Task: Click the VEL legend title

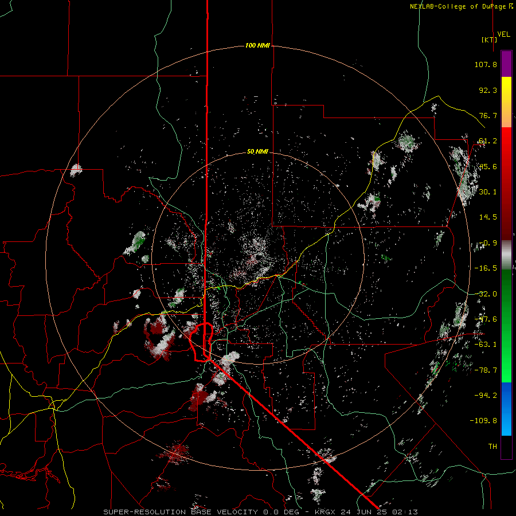Action: click(x=504, y=34)
